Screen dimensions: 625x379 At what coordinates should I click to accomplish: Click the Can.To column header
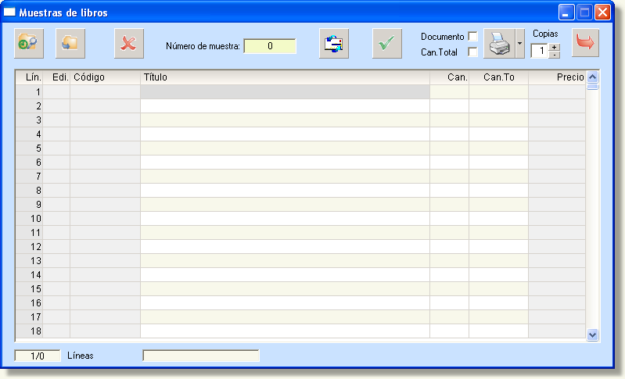498,77
